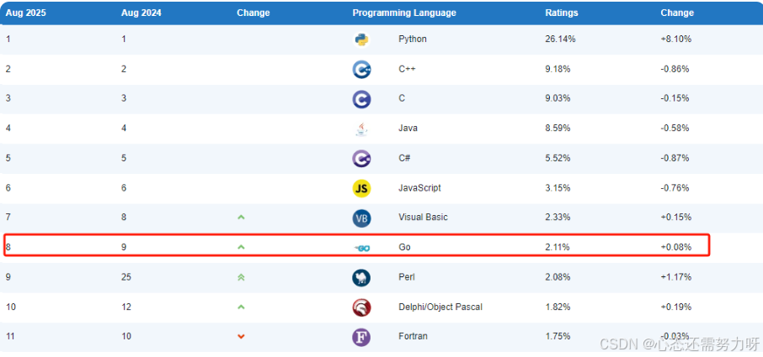Click the Go gopher logo icon

coord(362,249)
